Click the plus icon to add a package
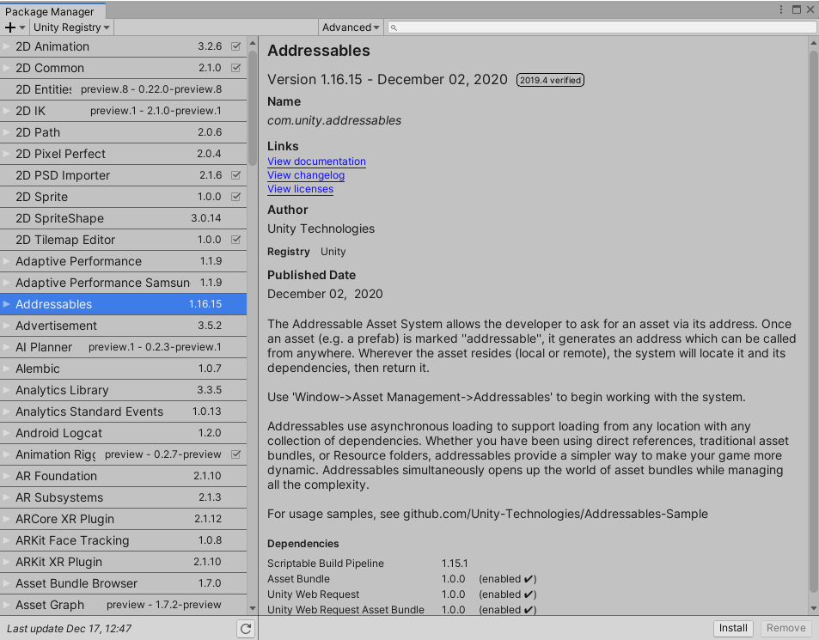Screen dimensions: 819x640 click(10, 27)
